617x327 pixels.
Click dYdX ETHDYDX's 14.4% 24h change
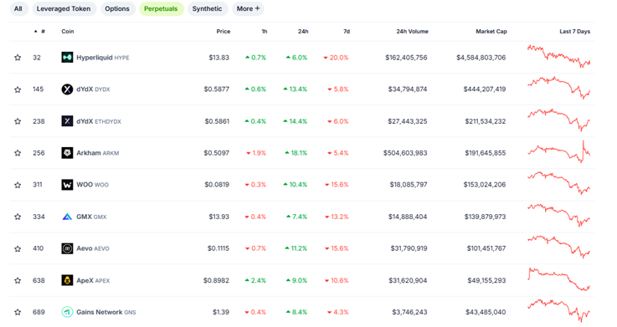point(296,121)
